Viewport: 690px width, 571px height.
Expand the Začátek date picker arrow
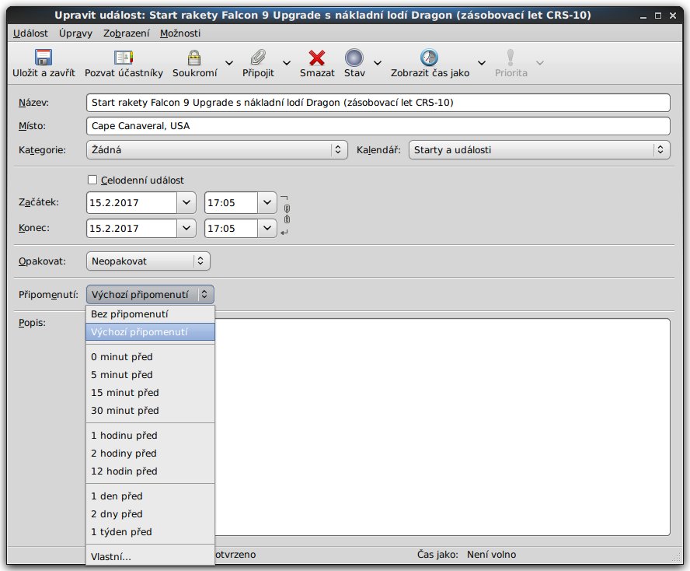186,203
